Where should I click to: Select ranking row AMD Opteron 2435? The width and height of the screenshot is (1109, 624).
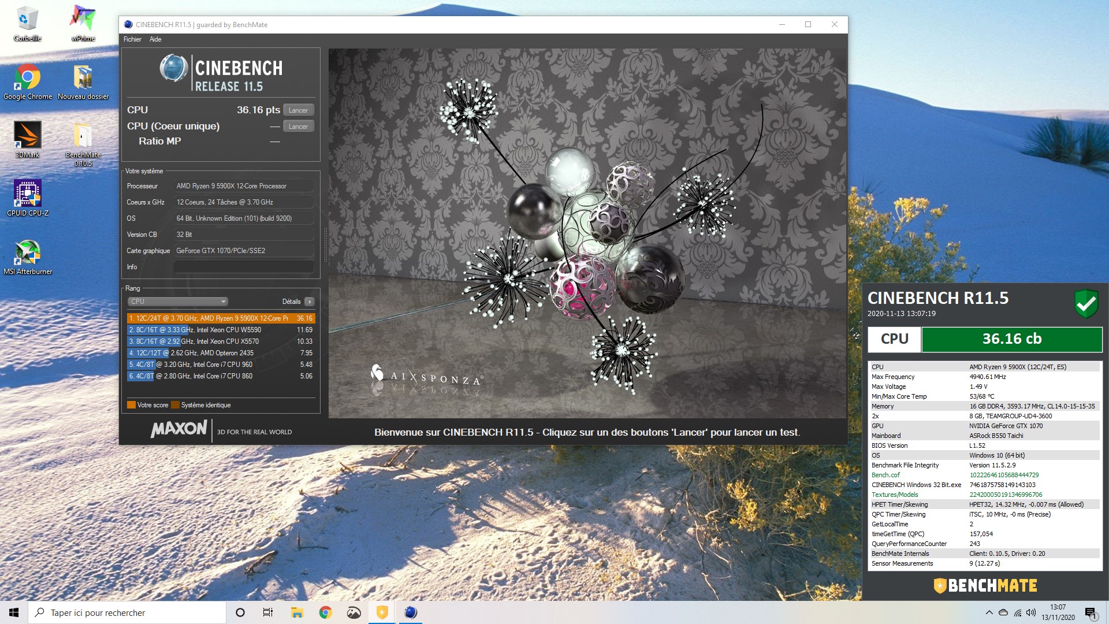pyautogui.click(x=221, y=353)
